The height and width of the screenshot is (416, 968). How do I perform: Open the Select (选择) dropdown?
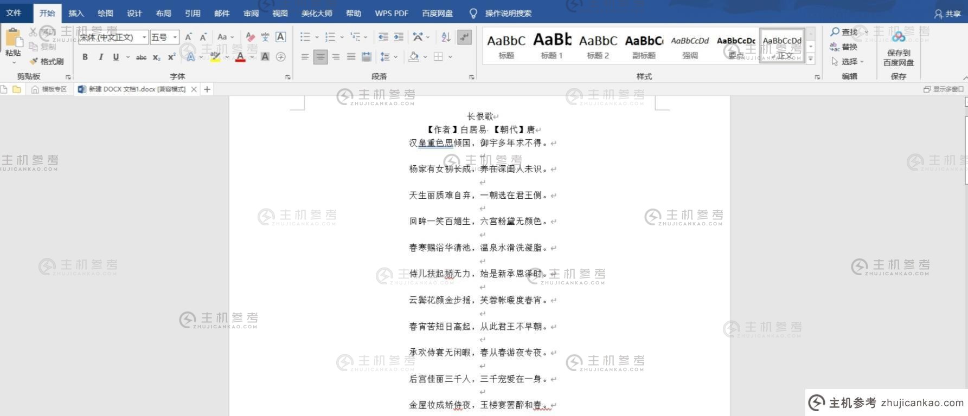(848, 61)
